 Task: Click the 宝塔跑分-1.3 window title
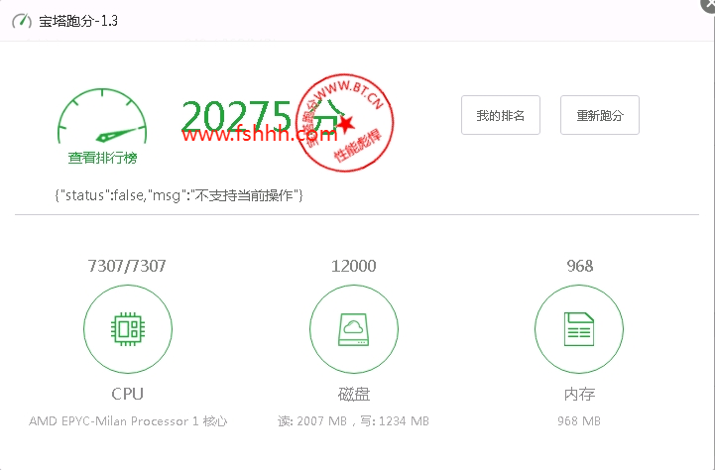[78, 21]
